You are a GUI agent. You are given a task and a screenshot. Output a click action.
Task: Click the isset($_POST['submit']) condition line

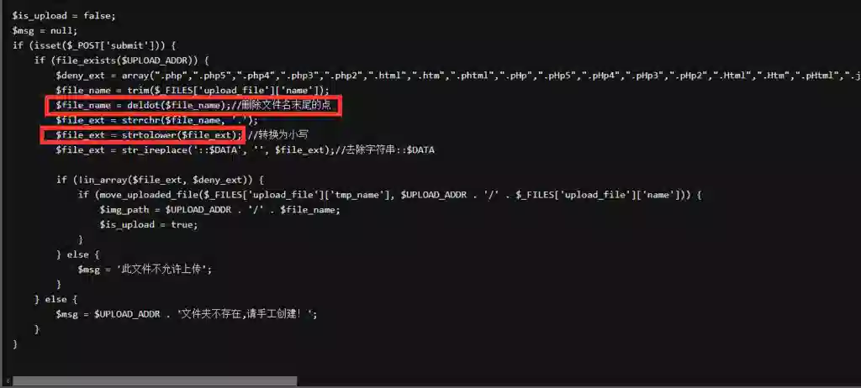[x=94, y=45]
